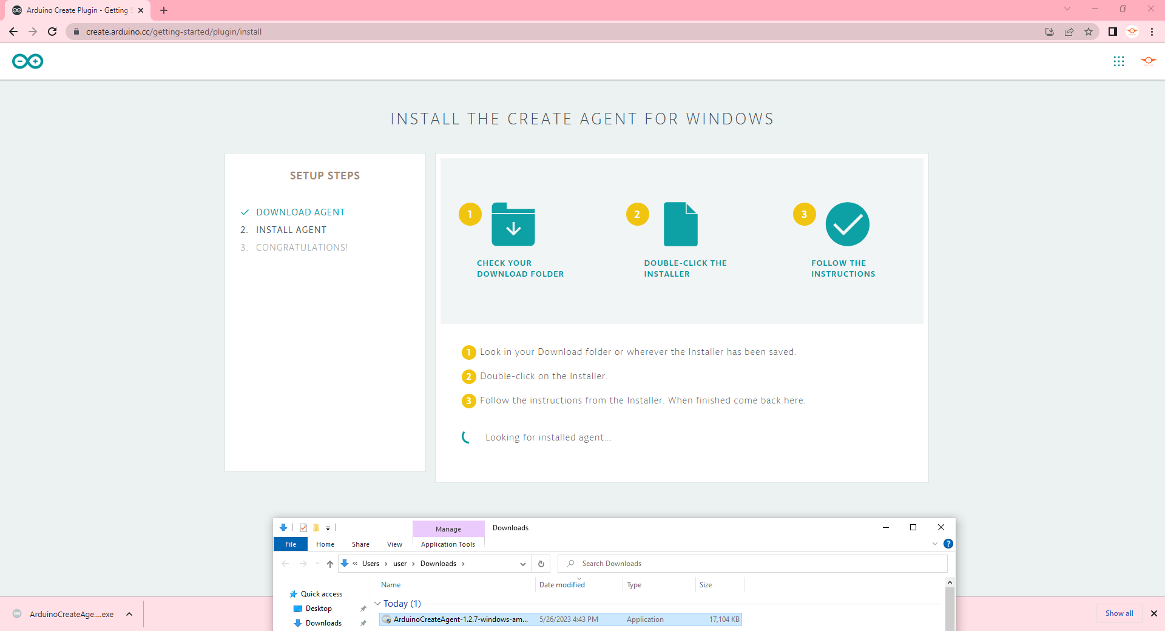This screenshot has height=631, width=1165.
Task: Share this page using the share icon
Action: point(1069,32)
